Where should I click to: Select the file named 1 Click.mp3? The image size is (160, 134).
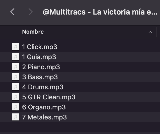(x=40, y=47)
